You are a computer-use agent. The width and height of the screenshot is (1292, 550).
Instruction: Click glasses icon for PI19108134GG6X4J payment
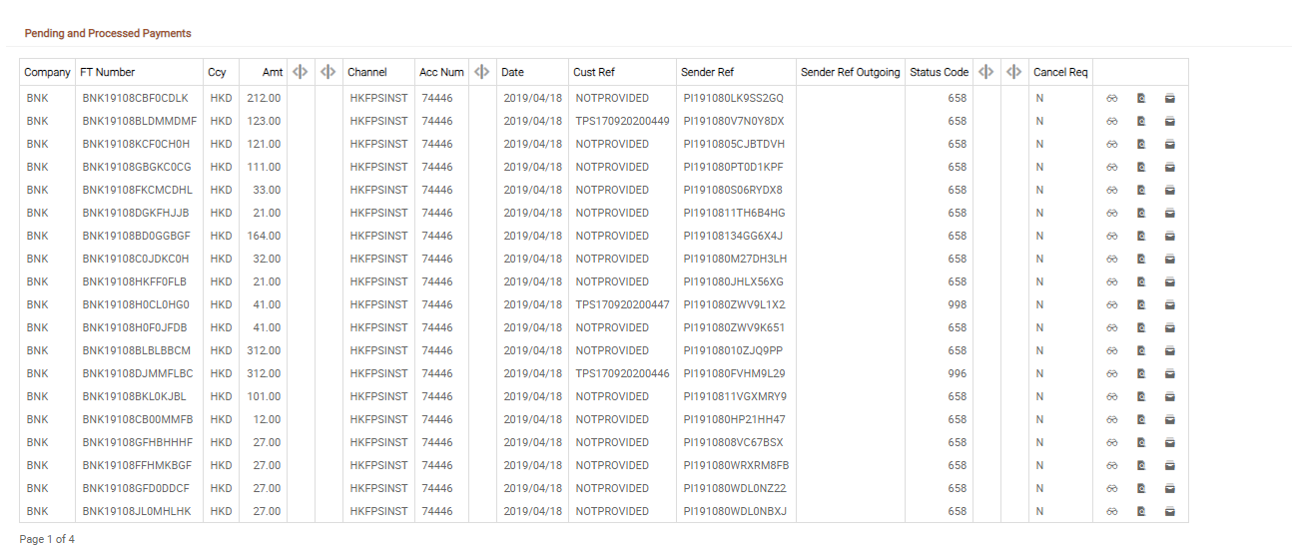(x=1111, y=236)
